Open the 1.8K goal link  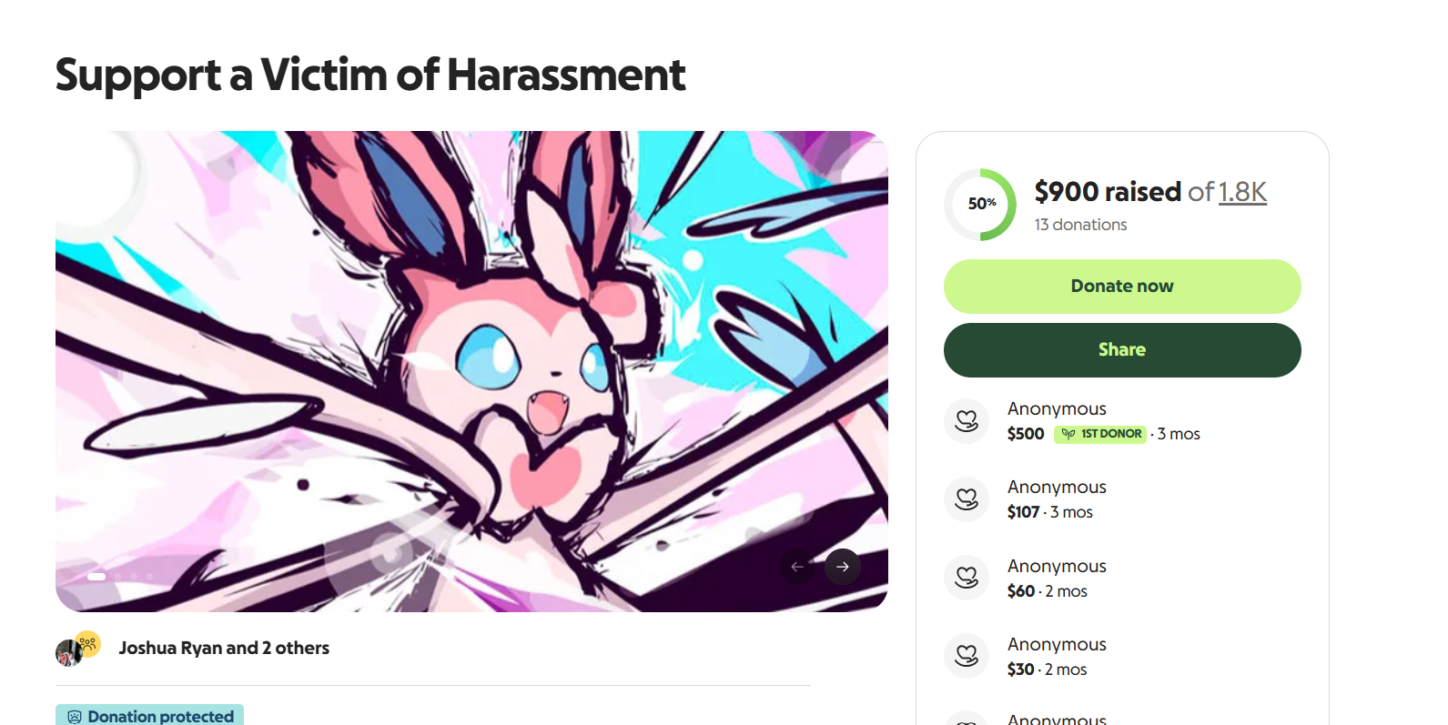pyautogui.click(x=1242, y=192)
